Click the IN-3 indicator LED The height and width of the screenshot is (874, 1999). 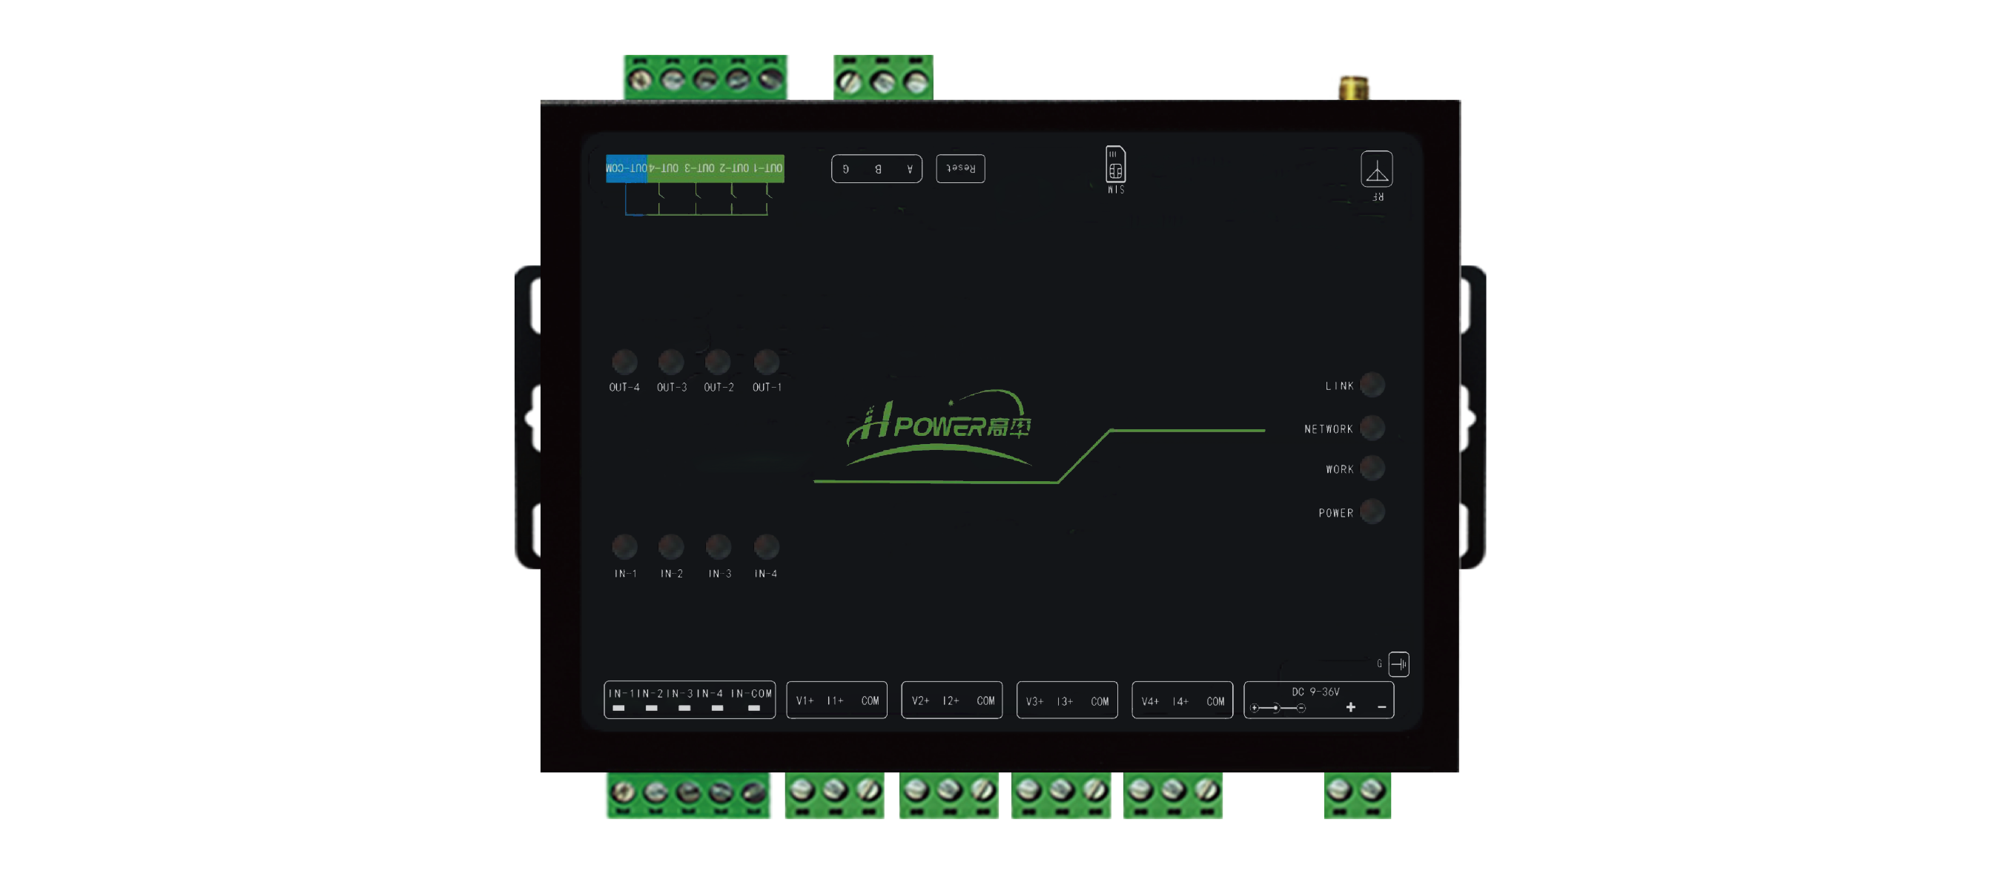(718, 547)
